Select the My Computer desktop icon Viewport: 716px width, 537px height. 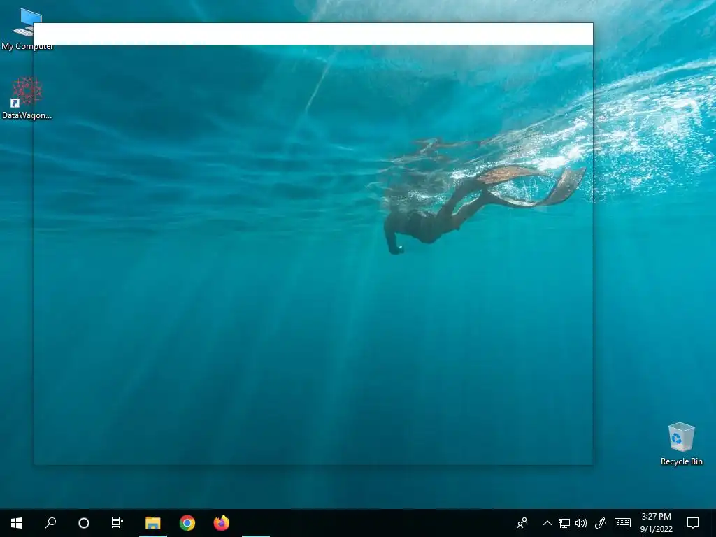(x=27, y=29)
